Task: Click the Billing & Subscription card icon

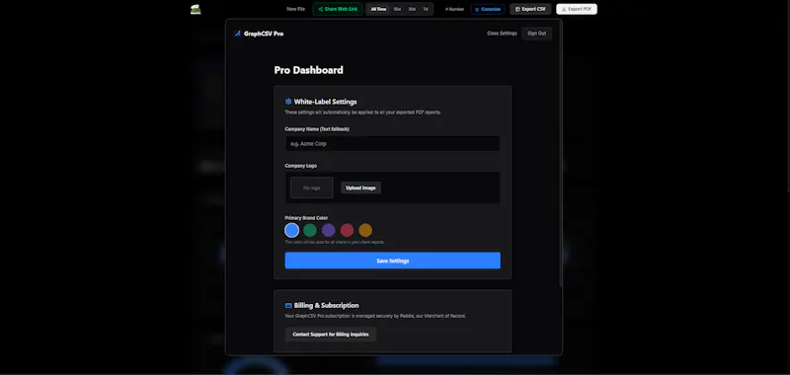Action: 288,305
